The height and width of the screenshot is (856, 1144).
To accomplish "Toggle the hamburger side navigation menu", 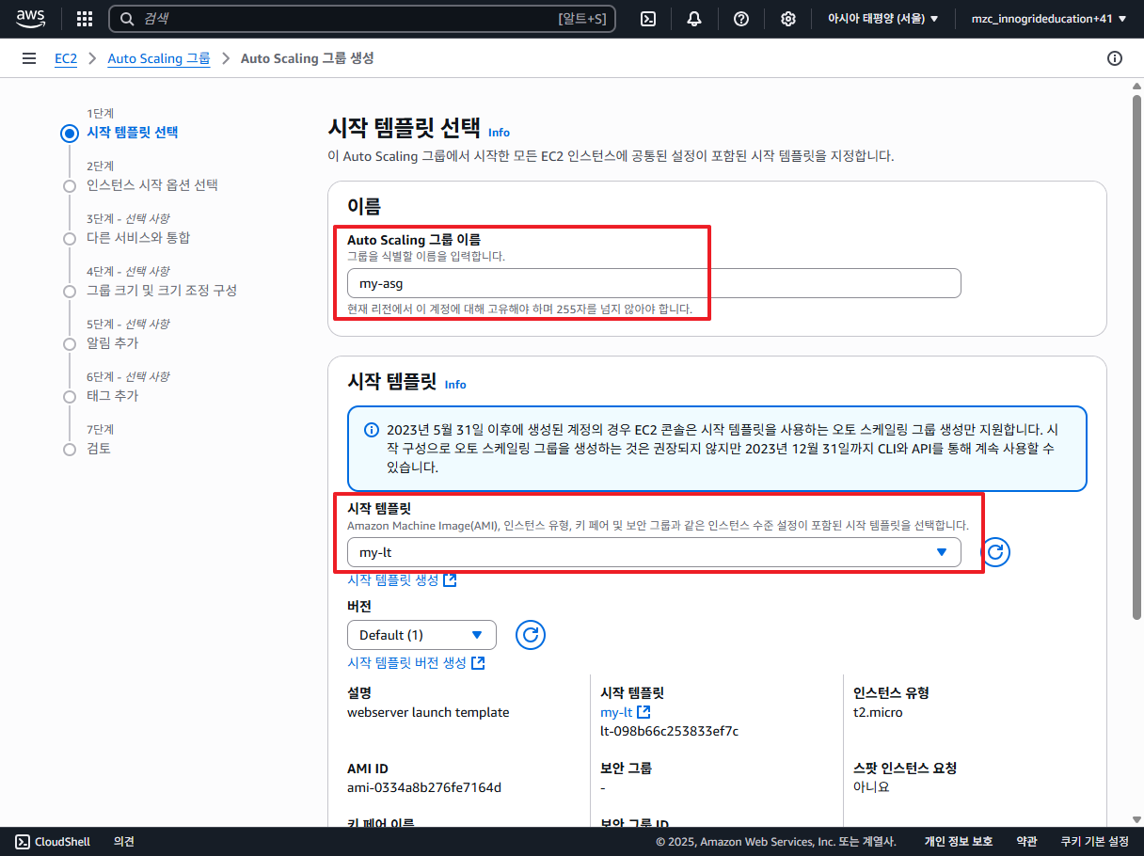I will pos(29,58).
